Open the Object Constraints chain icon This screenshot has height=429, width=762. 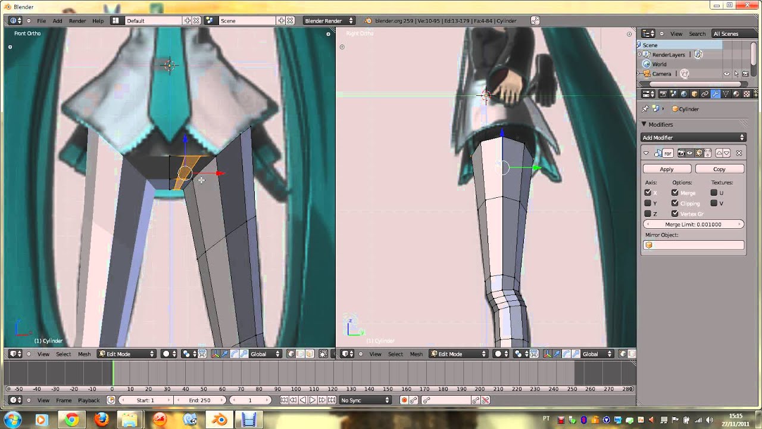click(x=705, y=94)
